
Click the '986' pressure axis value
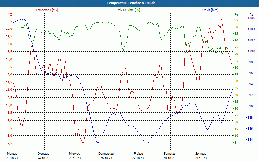pos(250,129)
